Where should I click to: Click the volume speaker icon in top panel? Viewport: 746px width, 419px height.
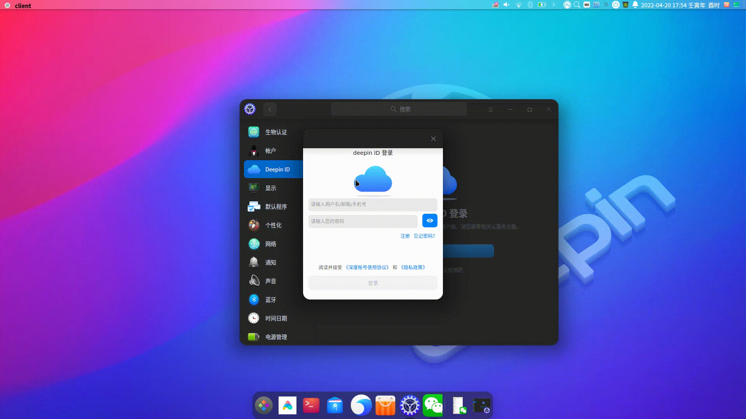tap(506, 5)
